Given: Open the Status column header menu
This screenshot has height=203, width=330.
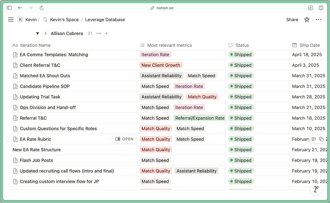Looking at the screenshot, I should pos(242,45).
